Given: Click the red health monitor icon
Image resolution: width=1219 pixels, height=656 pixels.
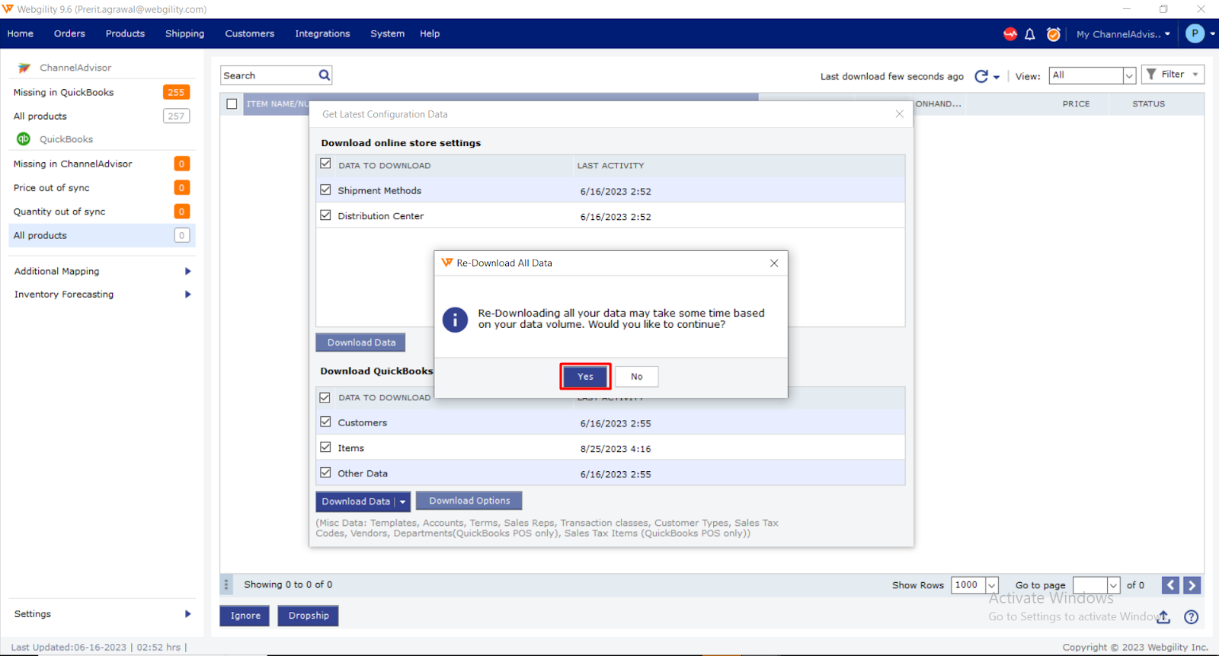Looking at the screenshot, I should (x=1010, y=34).
